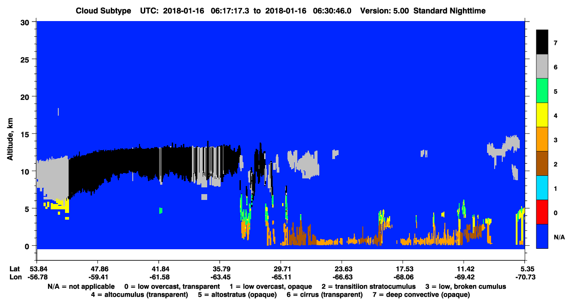Click latitude value 41.84
The height and width of the screenshot is (299, 583).
(159, 269)
